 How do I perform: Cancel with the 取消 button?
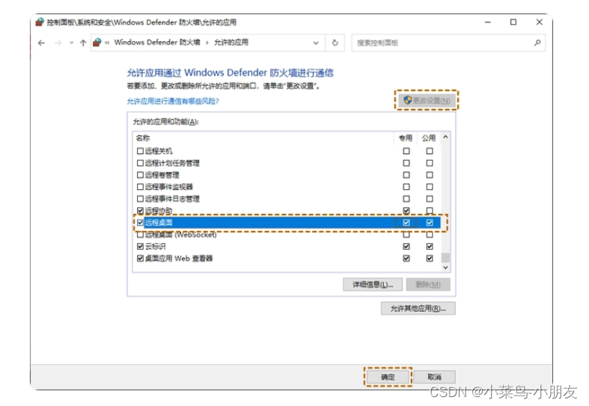(x=434, y=377)
